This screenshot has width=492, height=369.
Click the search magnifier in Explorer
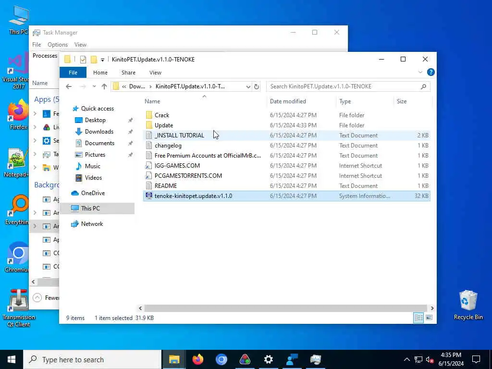click(x=423, y=86)
